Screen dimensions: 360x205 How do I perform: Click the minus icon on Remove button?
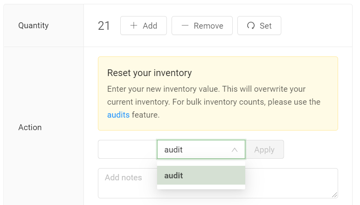click(x=185, y=25)
